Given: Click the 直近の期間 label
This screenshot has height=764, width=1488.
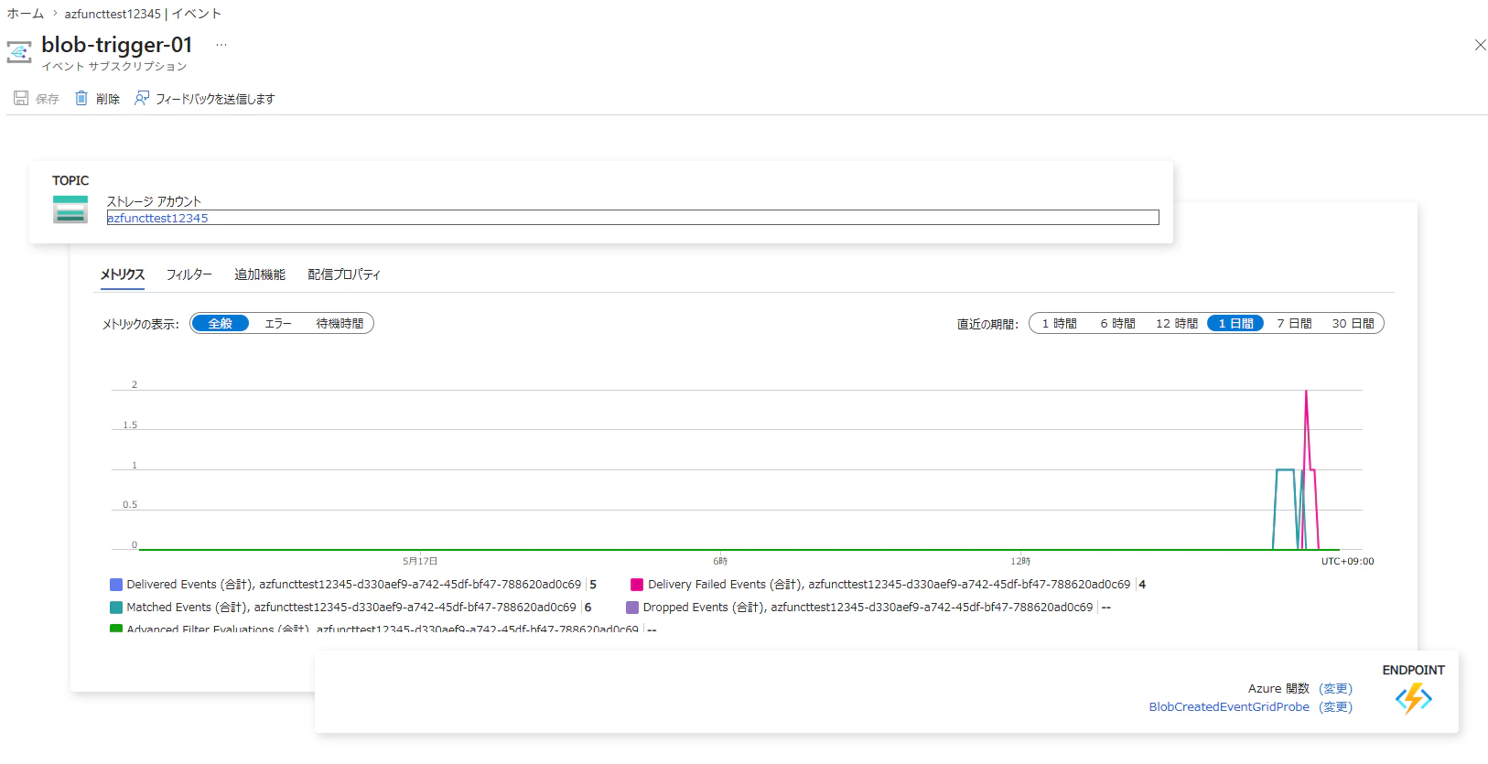Looking at the screenshot, I should point(988,324).
